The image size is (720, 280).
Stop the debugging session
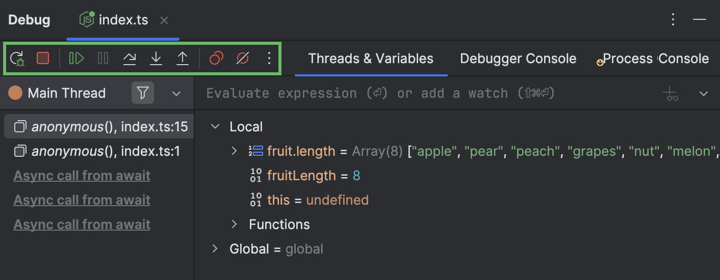coord(43,59)
